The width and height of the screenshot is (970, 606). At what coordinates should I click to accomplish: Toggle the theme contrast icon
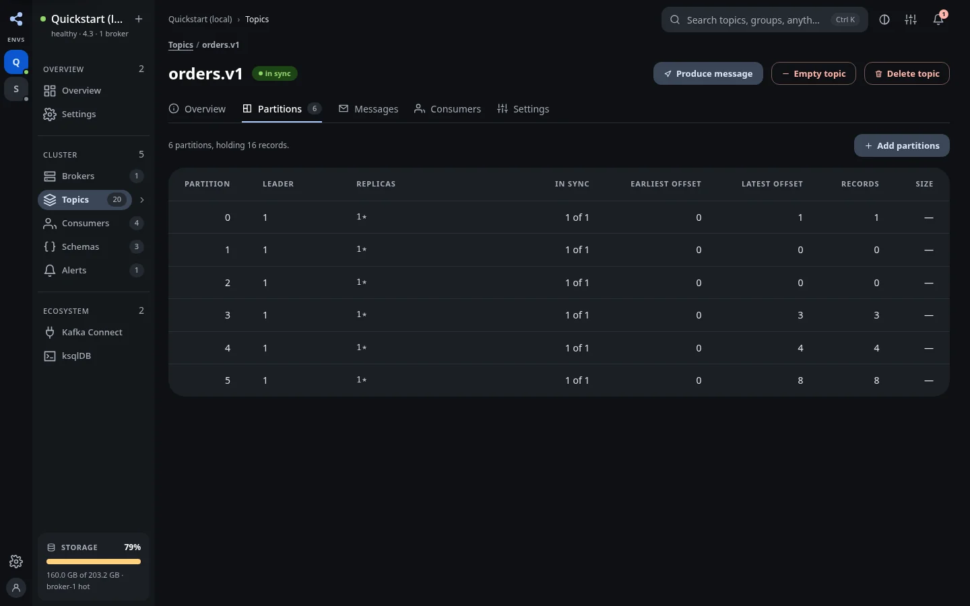tap(884, 20)
